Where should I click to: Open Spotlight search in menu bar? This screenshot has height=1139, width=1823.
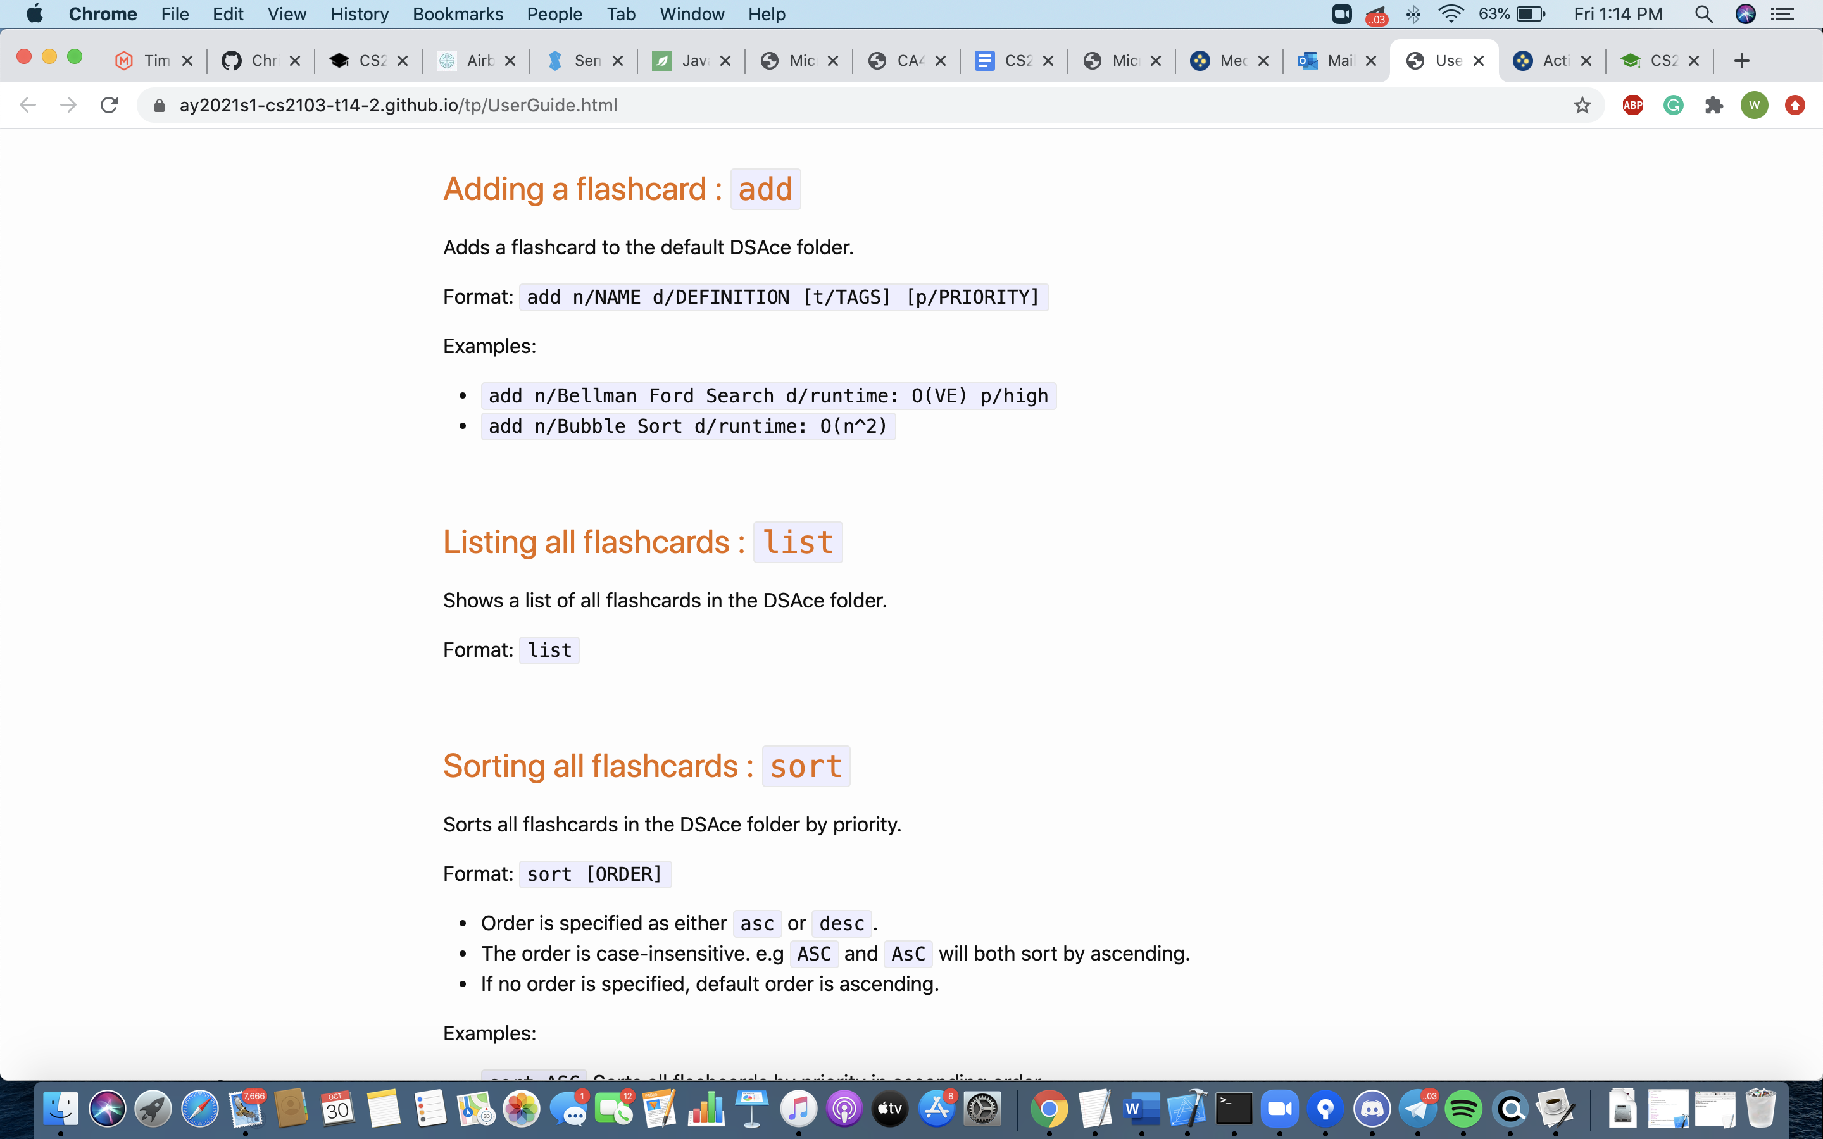(x=1703, y=15)
